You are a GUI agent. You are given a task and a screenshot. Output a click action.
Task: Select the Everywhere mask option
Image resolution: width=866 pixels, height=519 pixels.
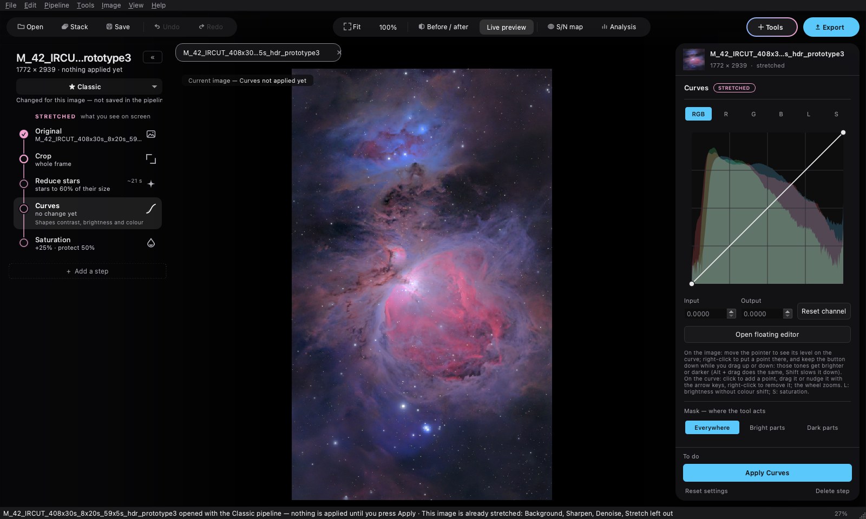712,428
